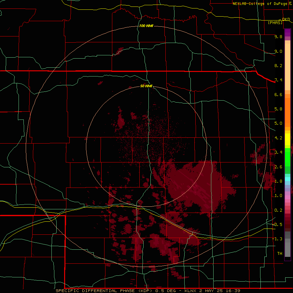This screenshot has height=293, width=293.
Task: Click the 3.4 scale value
Action: [x=278, y=152]
